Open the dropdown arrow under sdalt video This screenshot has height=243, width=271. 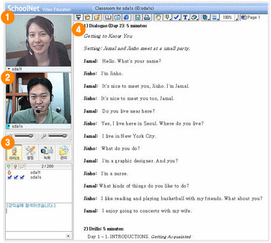[8, 69]
